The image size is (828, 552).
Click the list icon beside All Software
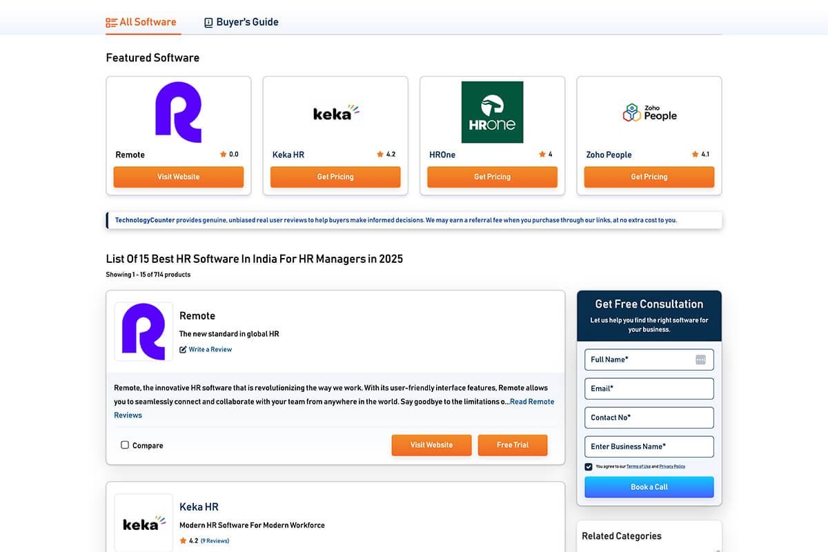pyautogui.click(x=111, y=21)
